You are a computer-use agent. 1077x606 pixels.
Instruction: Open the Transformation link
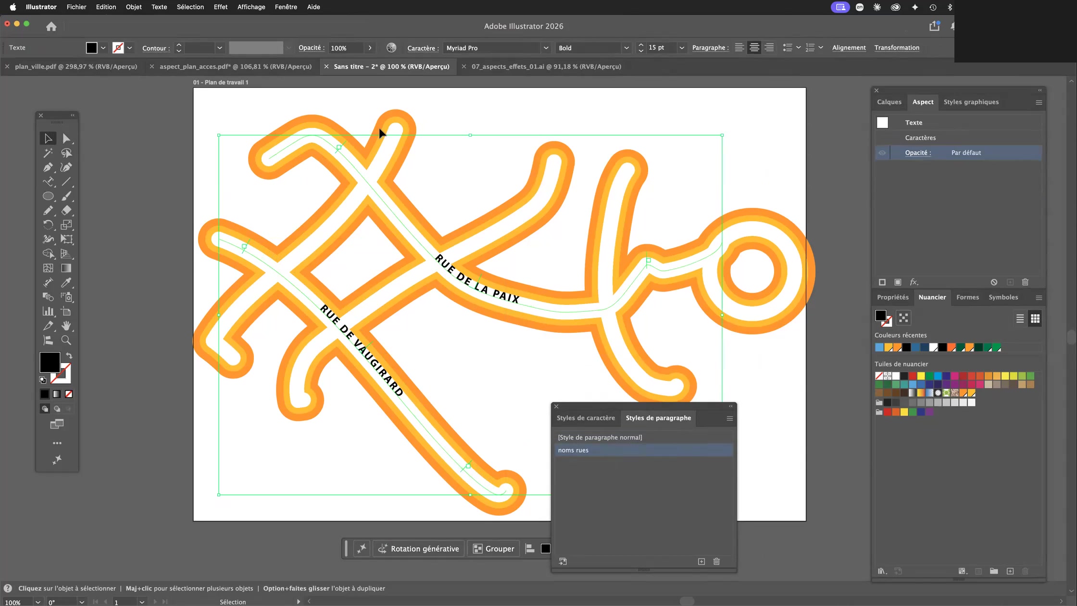pyautogui.click(x=897, y=48)
